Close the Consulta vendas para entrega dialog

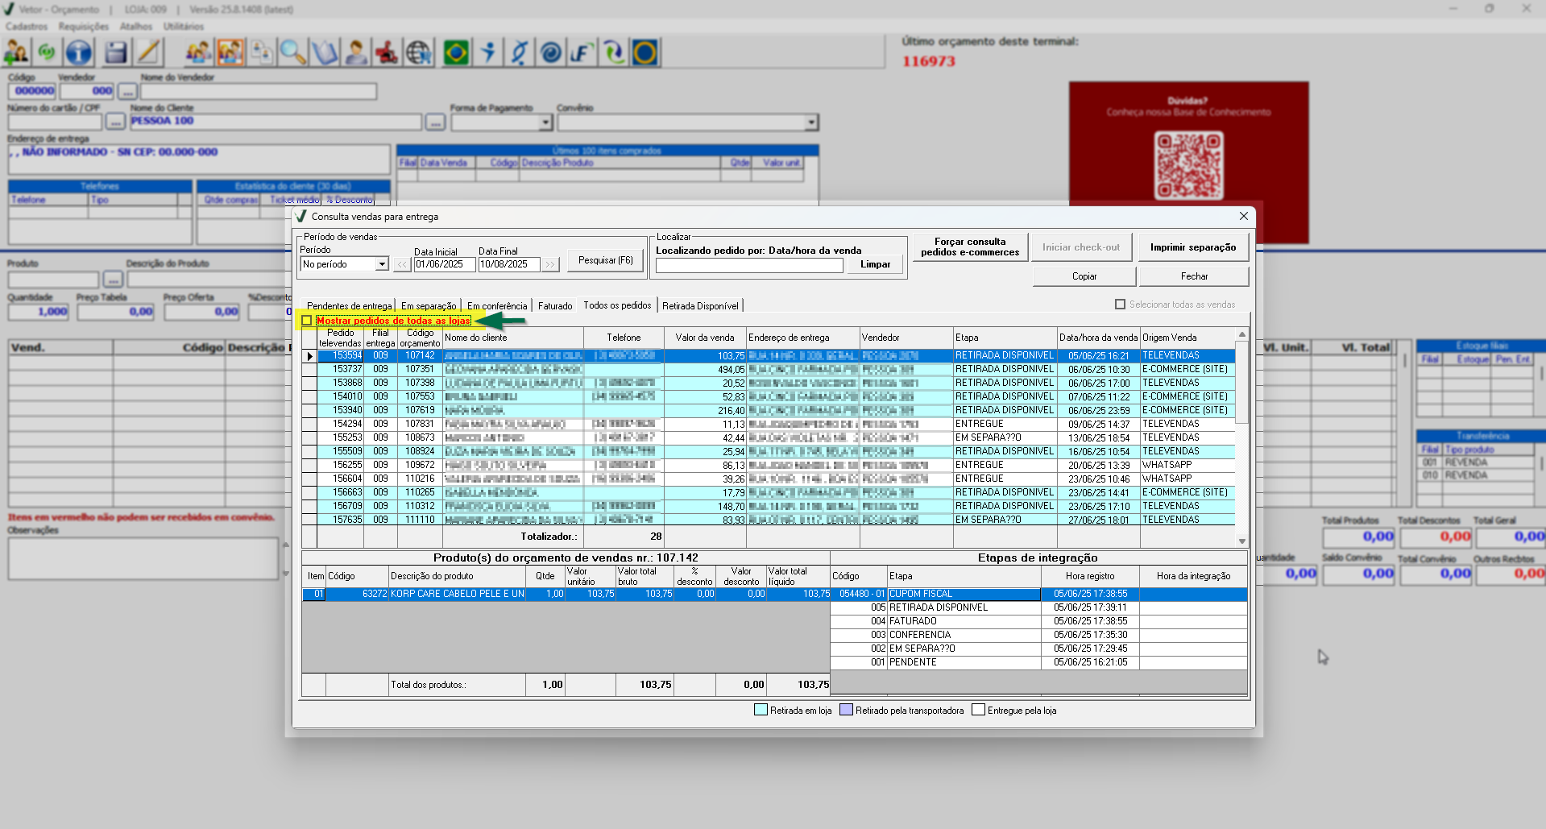click(x=1243, y=216)
